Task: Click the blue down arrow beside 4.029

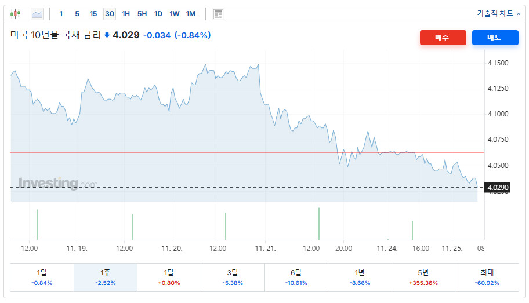Action: click(x=107, y=35)
